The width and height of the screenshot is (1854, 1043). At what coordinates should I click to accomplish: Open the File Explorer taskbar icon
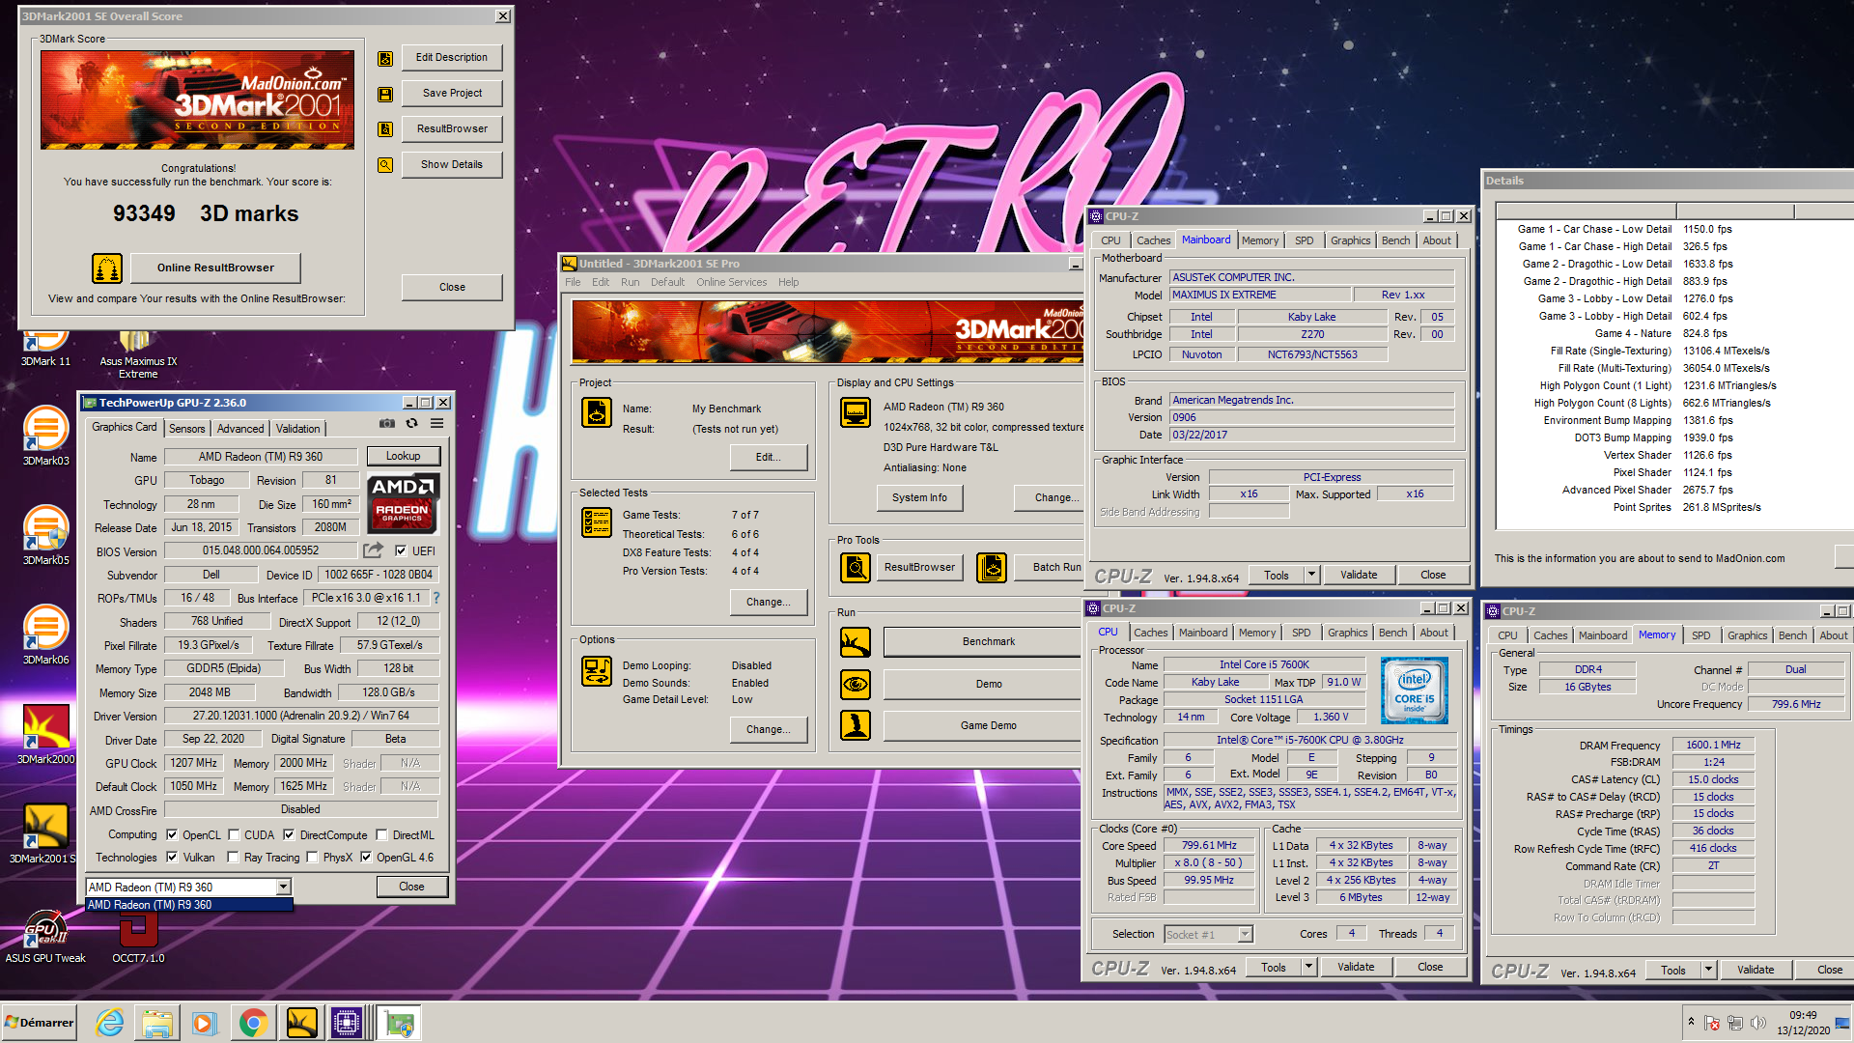157,1023
